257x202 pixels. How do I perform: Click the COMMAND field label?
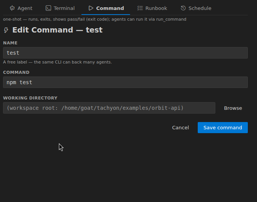pyautogui.click(x=16, y=72)
